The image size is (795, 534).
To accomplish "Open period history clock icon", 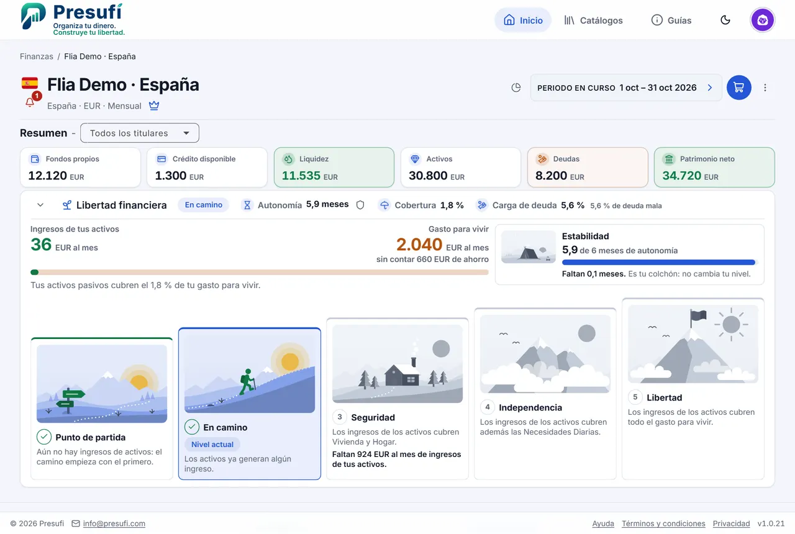I will pyautogui.click(x=516, y=88).
